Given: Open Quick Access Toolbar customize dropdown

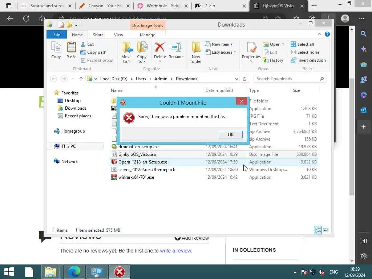Looking at the screenshot, I should [76, 25].
